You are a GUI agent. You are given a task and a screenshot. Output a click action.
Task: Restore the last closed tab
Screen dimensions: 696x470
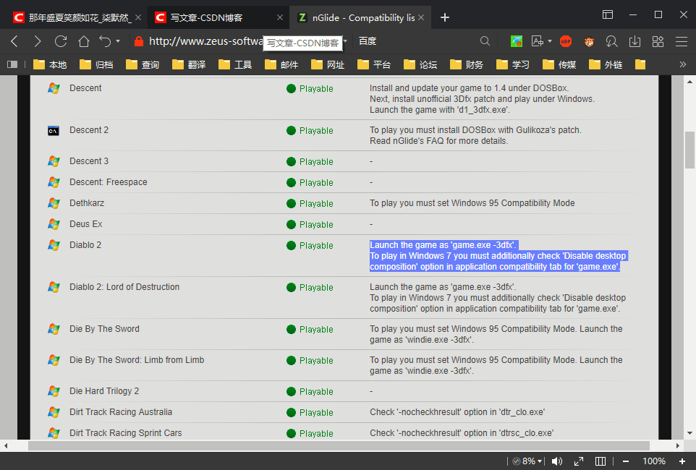pyautogui.click(x=105, y=41)
